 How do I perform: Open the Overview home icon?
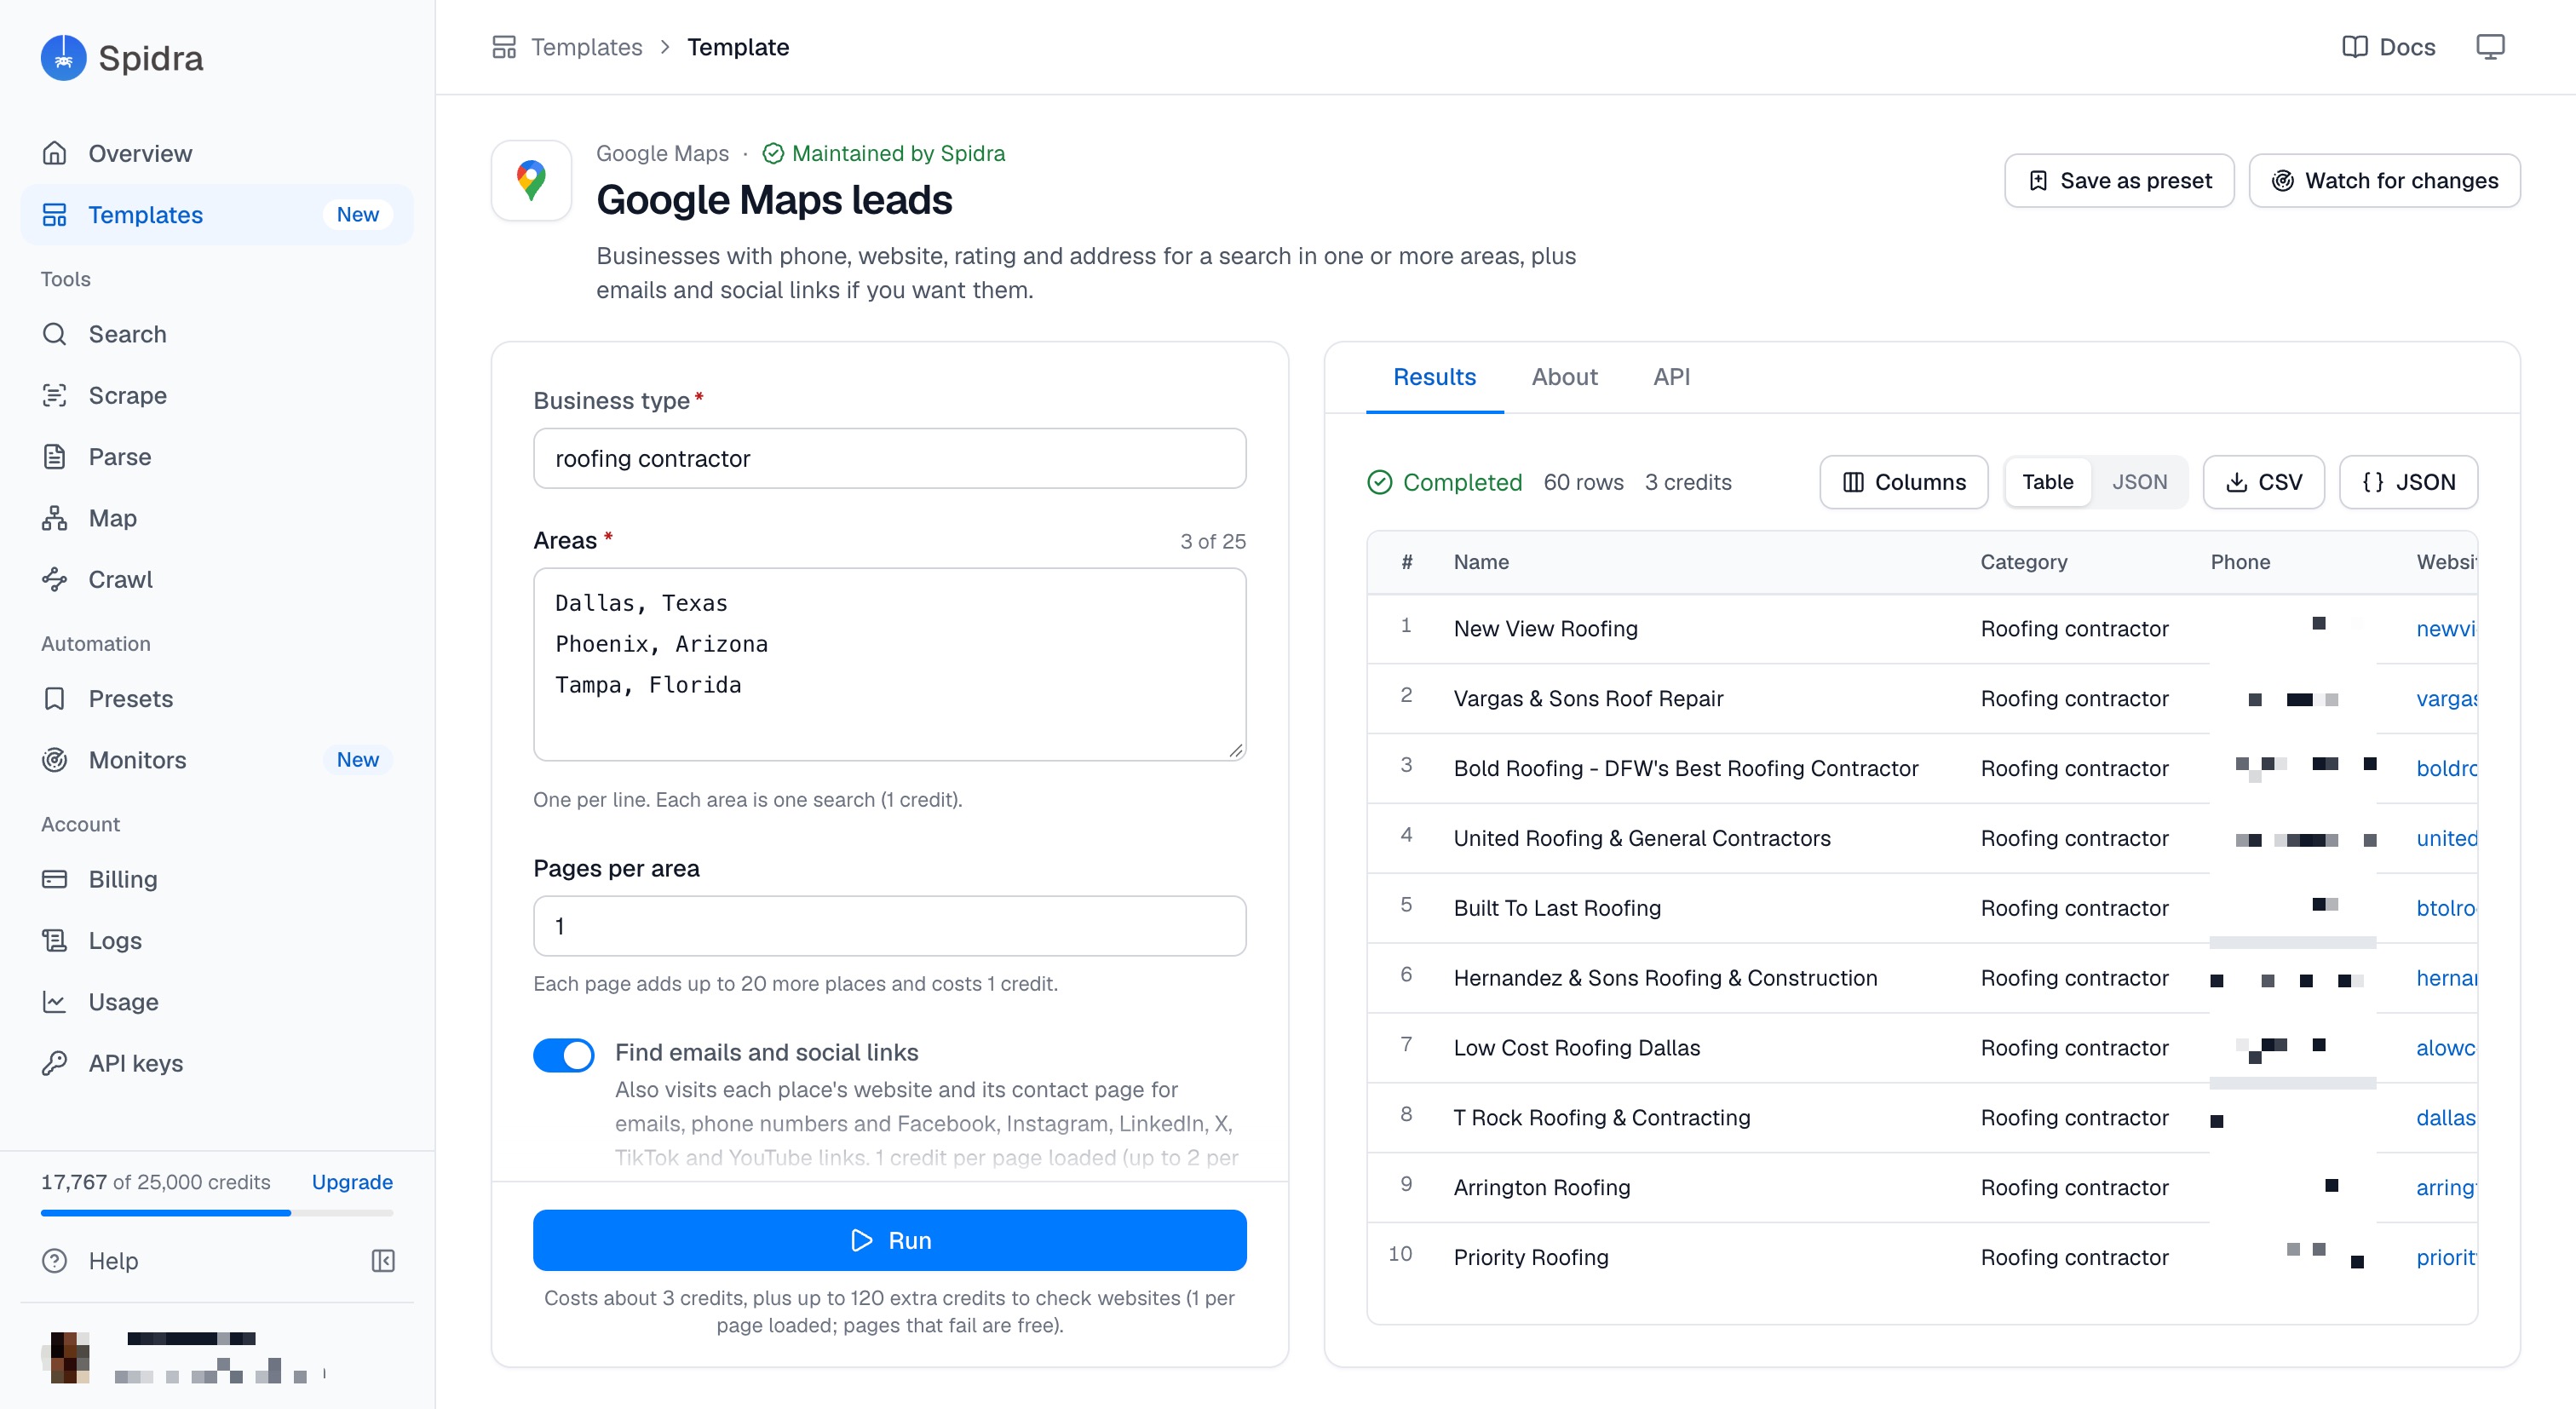55,153
